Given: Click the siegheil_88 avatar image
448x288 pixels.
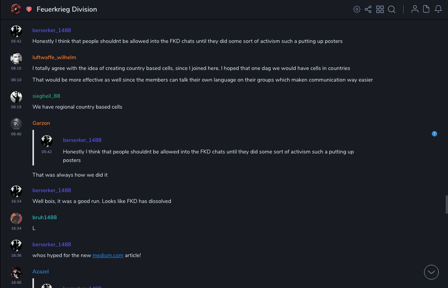Looking at the screenshot, I should (x=16, y=97).
